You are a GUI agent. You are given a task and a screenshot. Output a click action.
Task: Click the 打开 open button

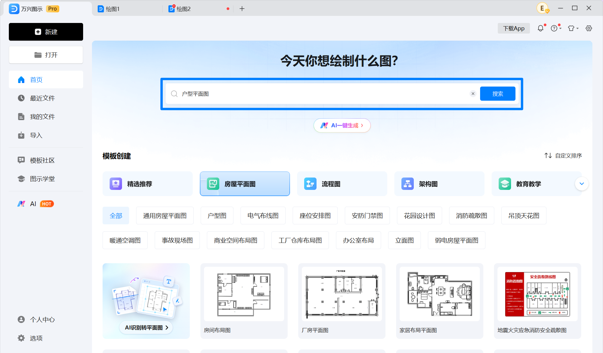coord(46,55)
